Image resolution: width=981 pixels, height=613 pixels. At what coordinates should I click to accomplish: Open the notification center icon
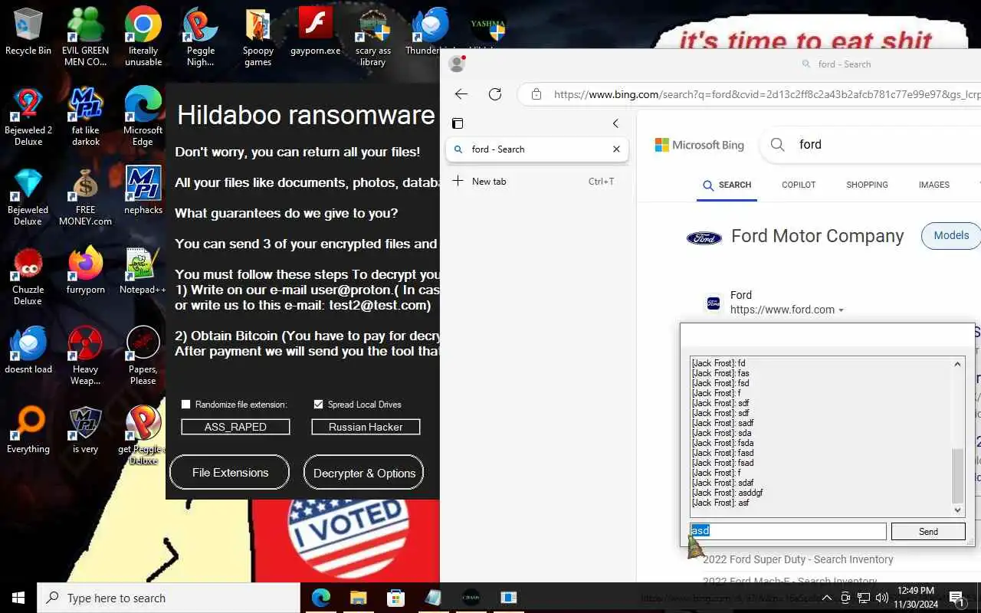coord(957,598)
